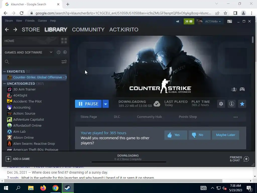Open the View menu
257x193 pixels.
[19, 21]
